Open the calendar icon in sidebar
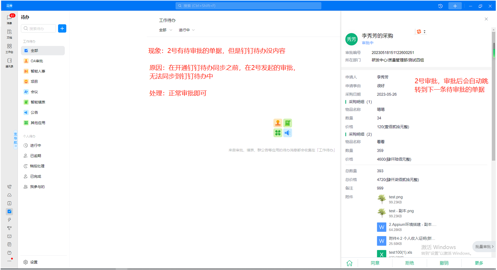The width and height of the screenshot is (497, 270). click(x=9, y=203)
